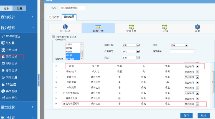Click the 搜索条件 input field
Screen dimensions: 215x119
[x=182, y=51]
